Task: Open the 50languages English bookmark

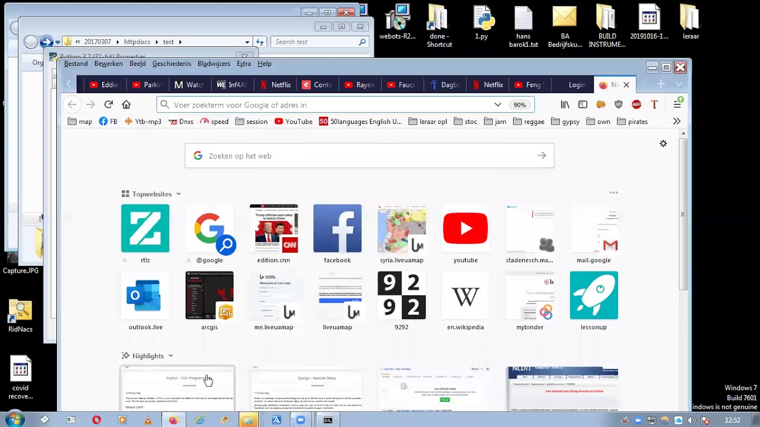Action: 360,122
